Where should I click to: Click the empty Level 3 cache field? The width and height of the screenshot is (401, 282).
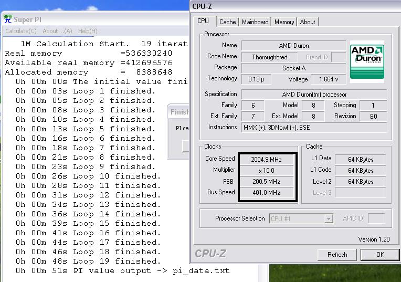tap(361, 193)
